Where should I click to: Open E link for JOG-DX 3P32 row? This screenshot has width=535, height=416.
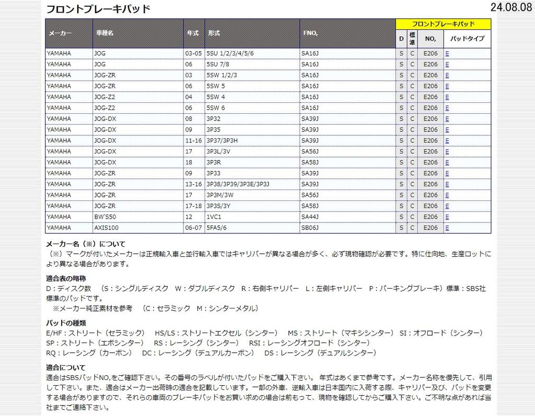pyautogui.click(x=447, y=119)
